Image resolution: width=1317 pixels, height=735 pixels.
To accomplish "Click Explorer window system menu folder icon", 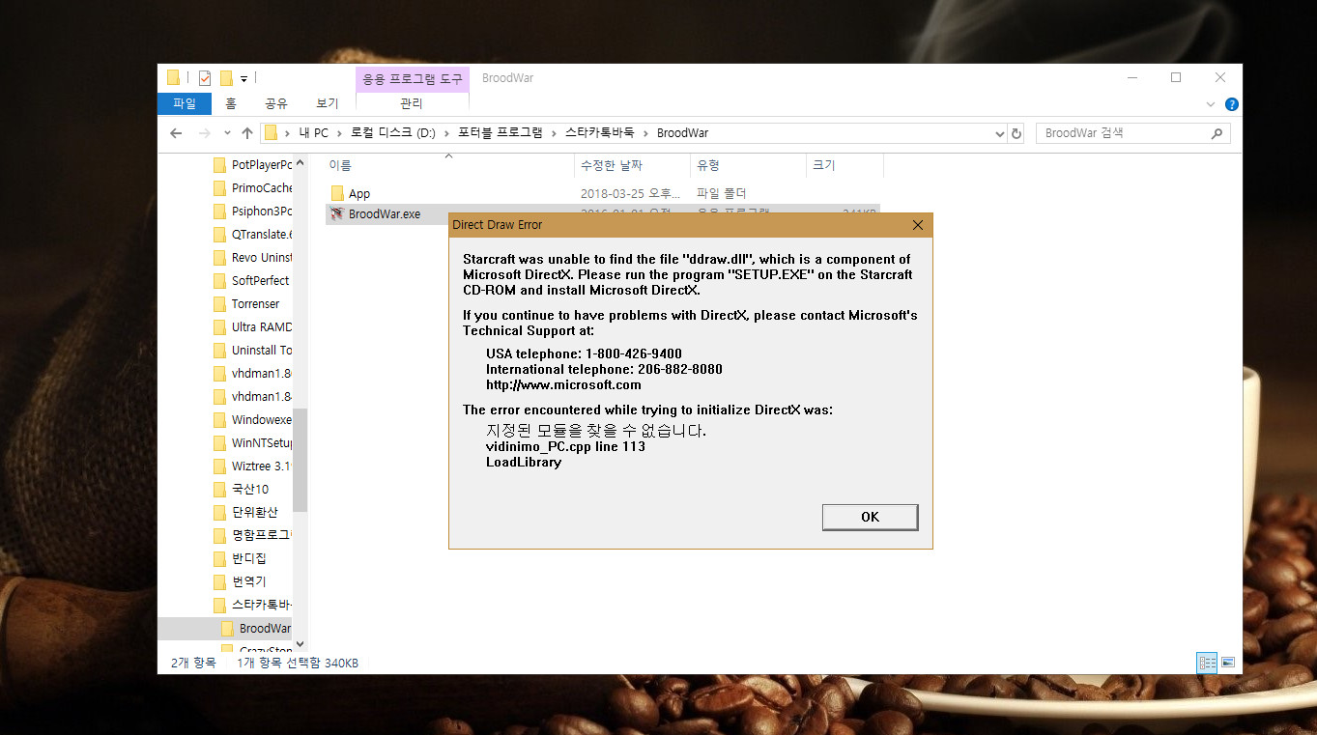I will (173, 78).
